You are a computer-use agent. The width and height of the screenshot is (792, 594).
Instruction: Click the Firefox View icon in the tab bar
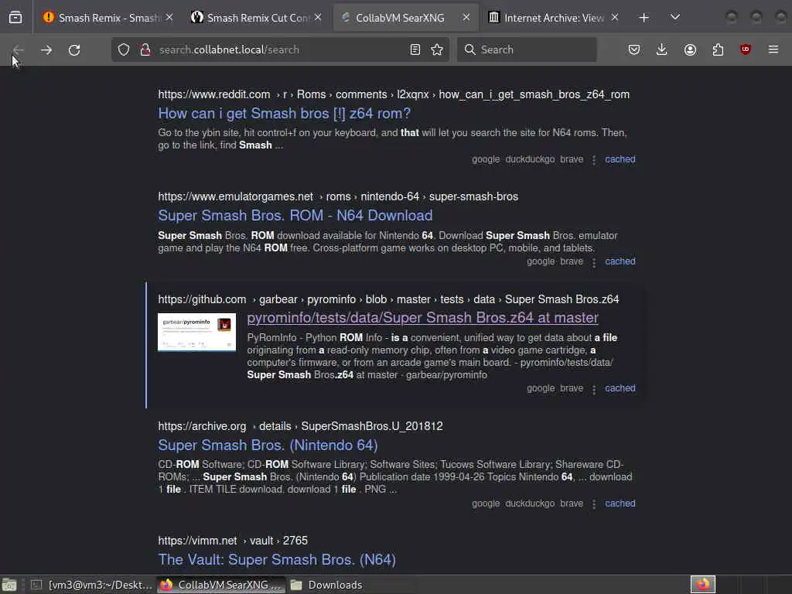pos(15,18)
